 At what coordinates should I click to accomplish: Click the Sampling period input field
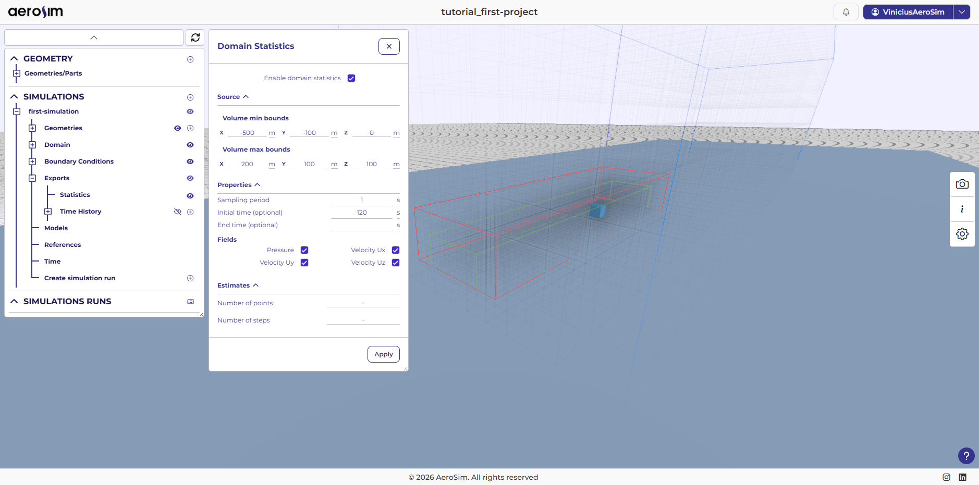click(x=362, y=200)
